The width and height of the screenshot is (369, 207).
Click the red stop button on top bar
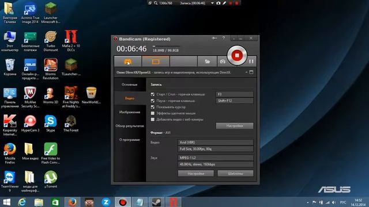tap(237, 3)
